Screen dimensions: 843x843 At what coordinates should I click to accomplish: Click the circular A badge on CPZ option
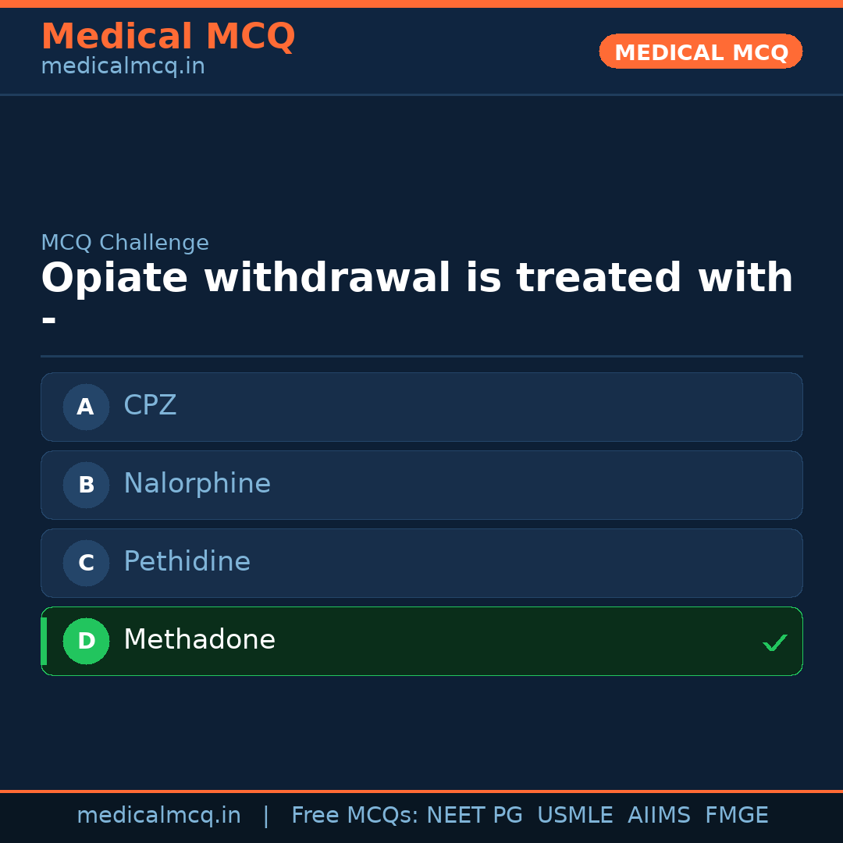click(x=86, y=407)
